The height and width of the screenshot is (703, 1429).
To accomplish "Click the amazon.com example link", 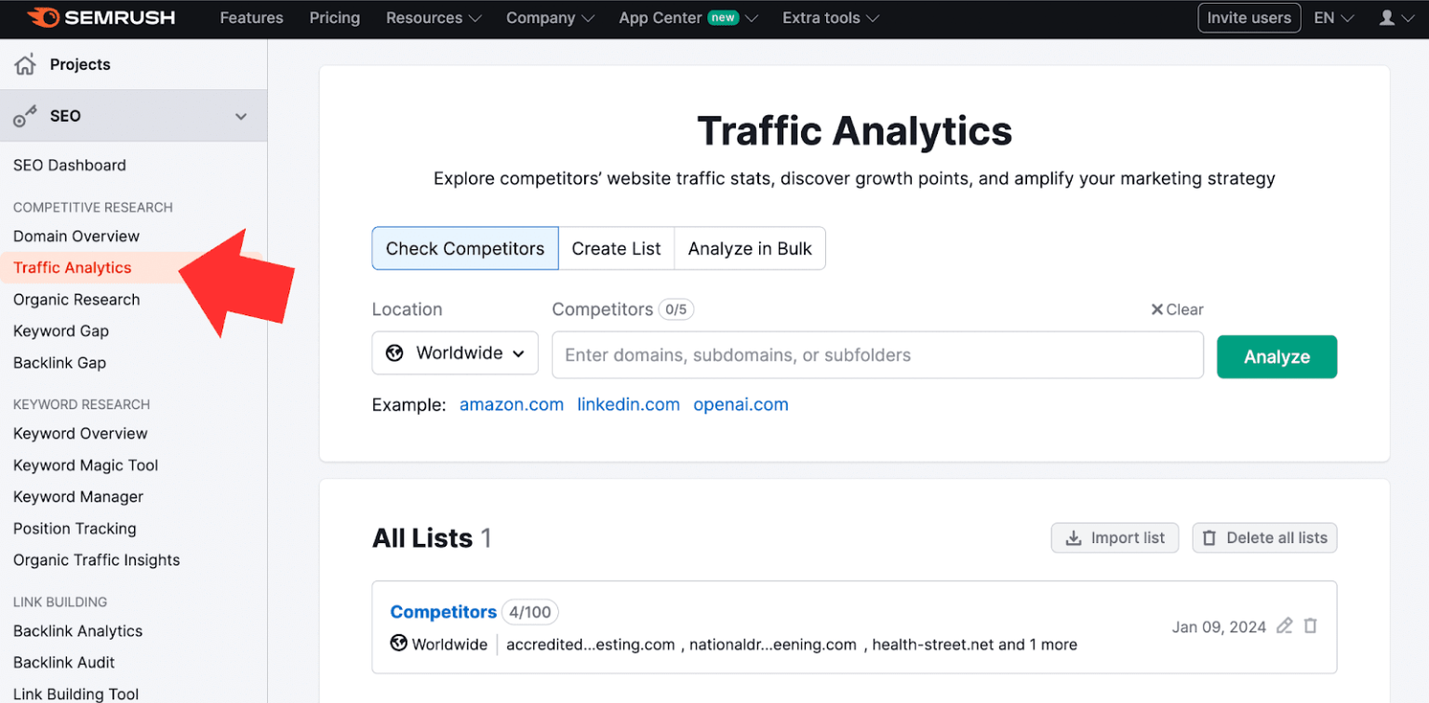I will point(512,405).
